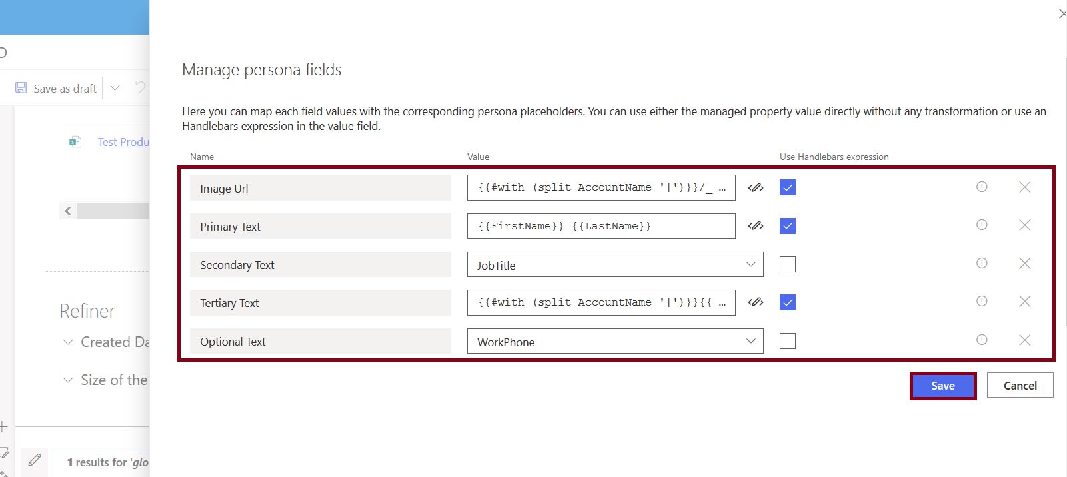Edit the Image Url Handlebars value field
The height and width of the screenshot is (477, 1067).
(x=601, y=188)
